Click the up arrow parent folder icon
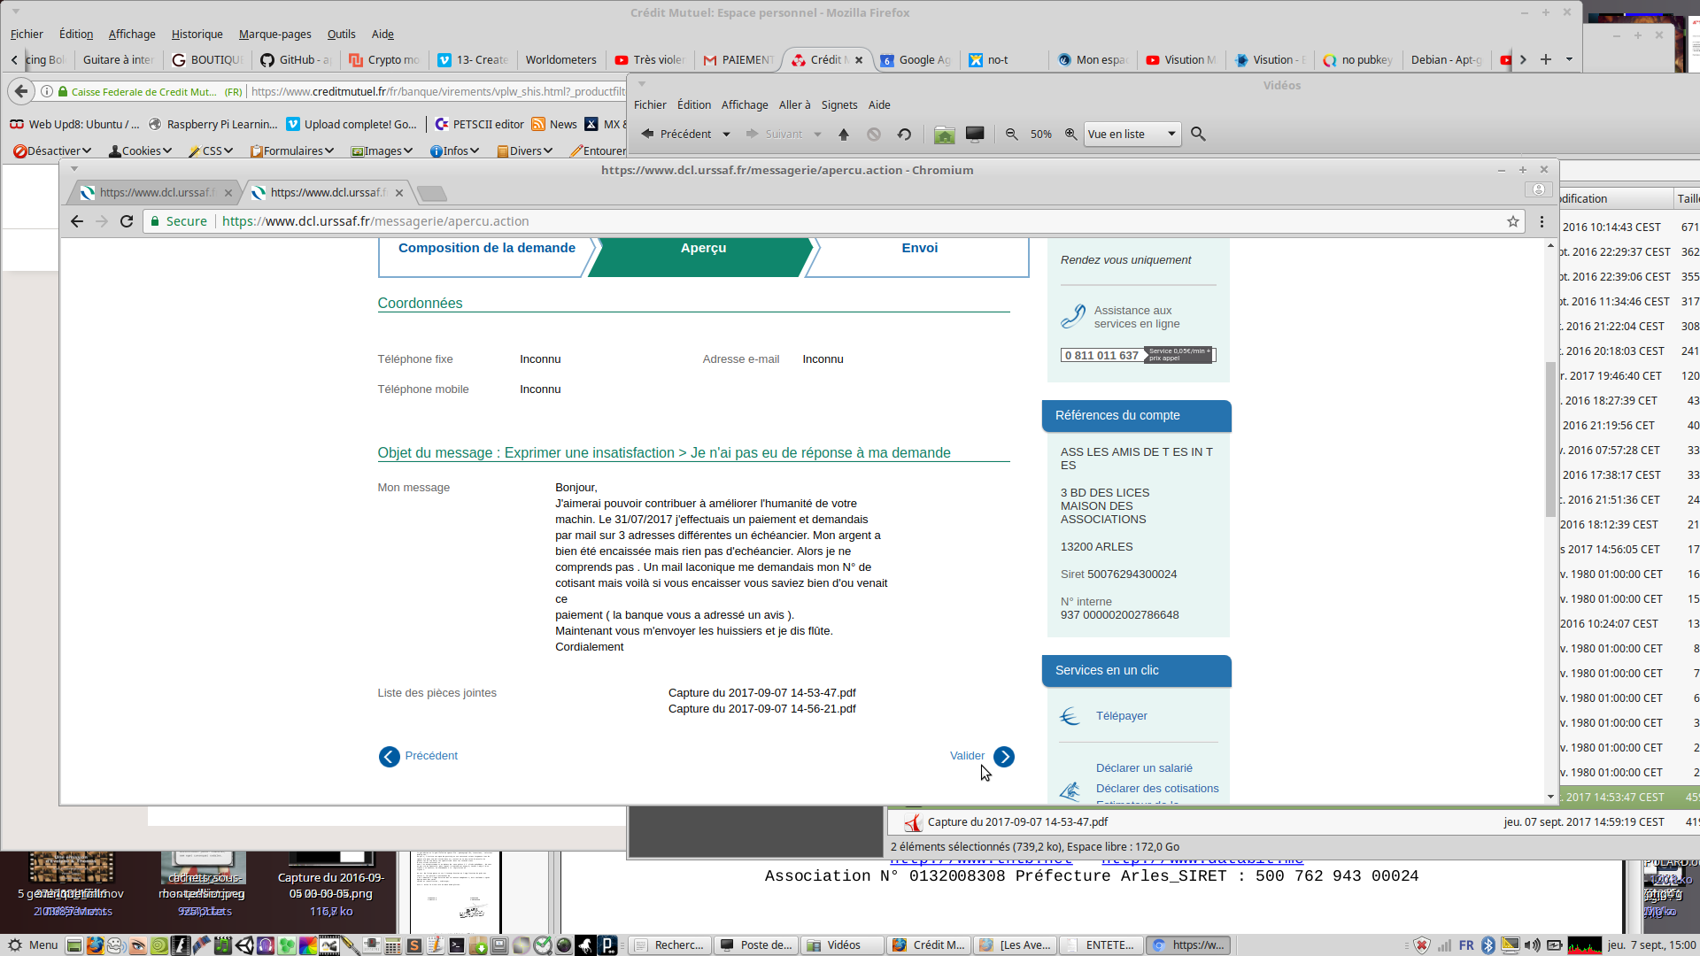This screenshot has height=956, width=1700. pos(844,135)
